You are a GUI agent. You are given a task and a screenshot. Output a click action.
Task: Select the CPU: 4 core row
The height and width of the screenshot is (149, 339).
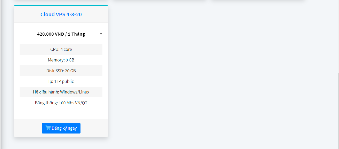pos(61,49)
